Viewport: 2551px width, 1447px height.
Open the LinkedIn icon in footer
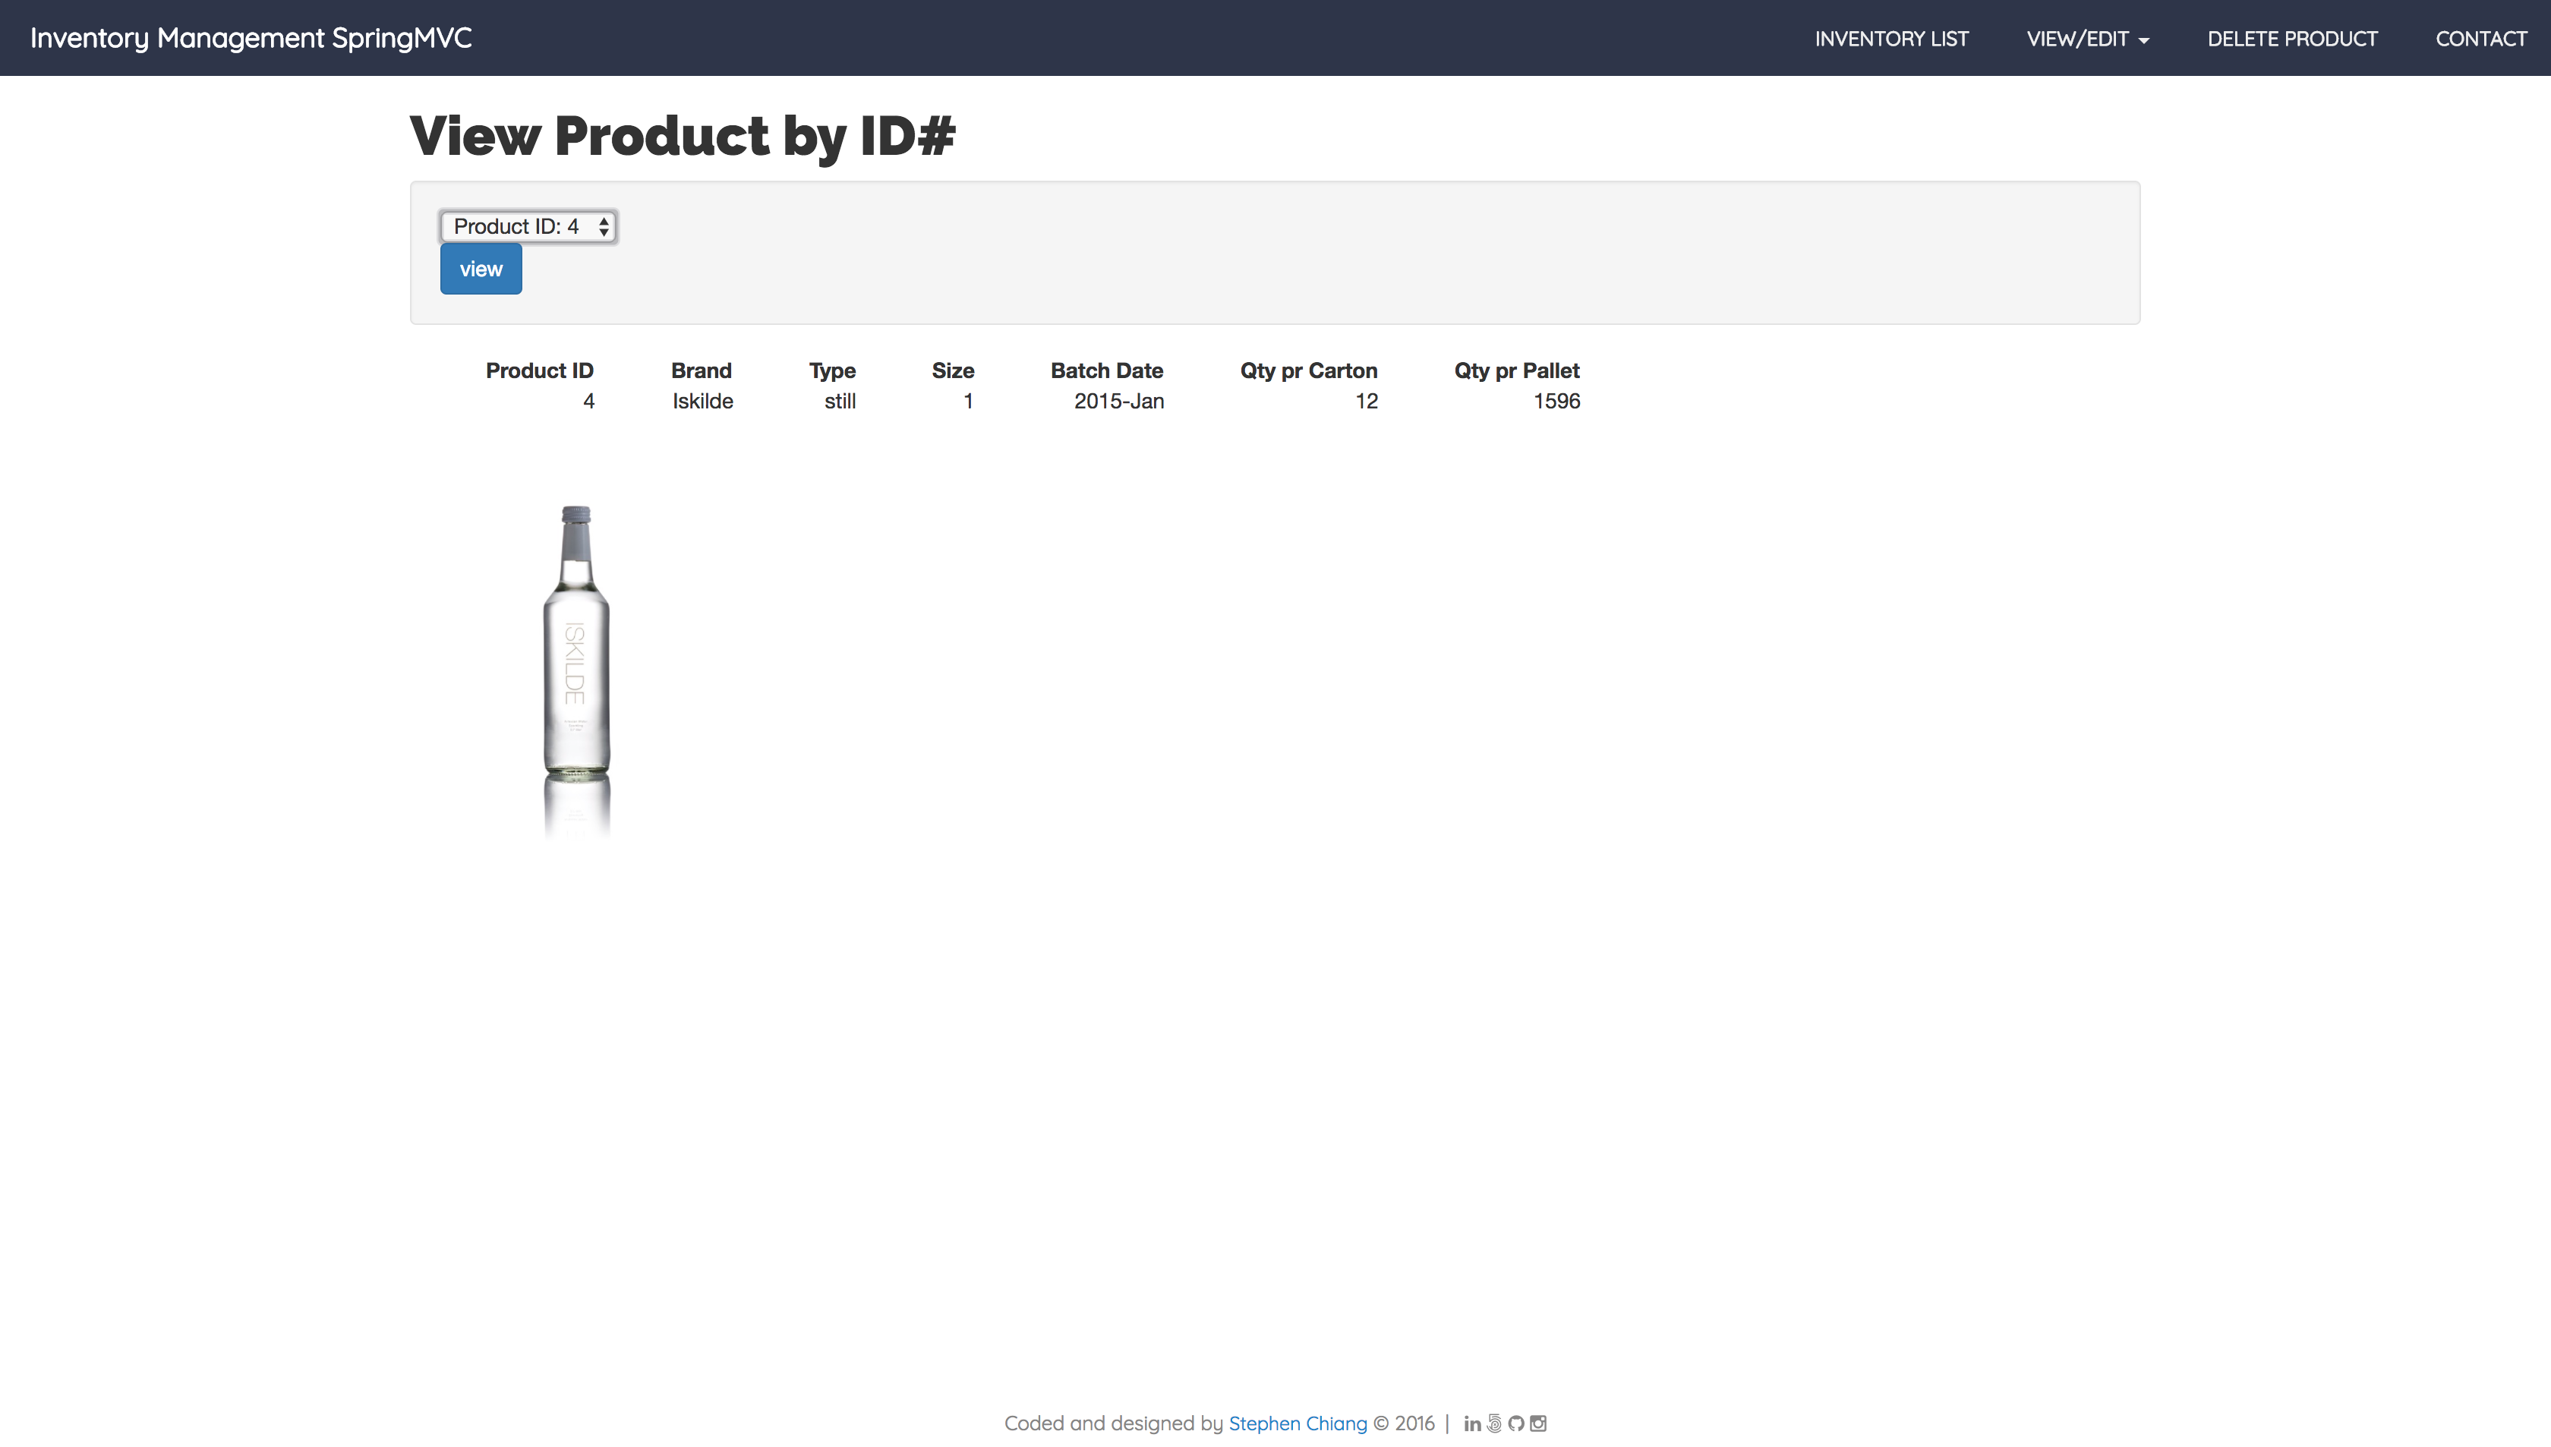[1472, 1423]
